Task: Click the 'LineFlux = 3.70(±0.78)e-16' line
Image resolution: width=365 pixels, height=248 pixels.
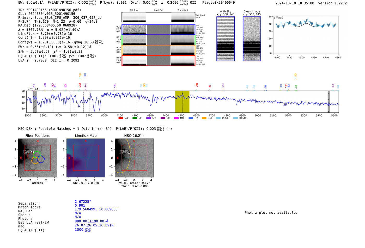Action: tap(45, 34)
